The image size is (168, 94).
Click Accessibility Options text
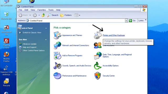tap(111, 66)
